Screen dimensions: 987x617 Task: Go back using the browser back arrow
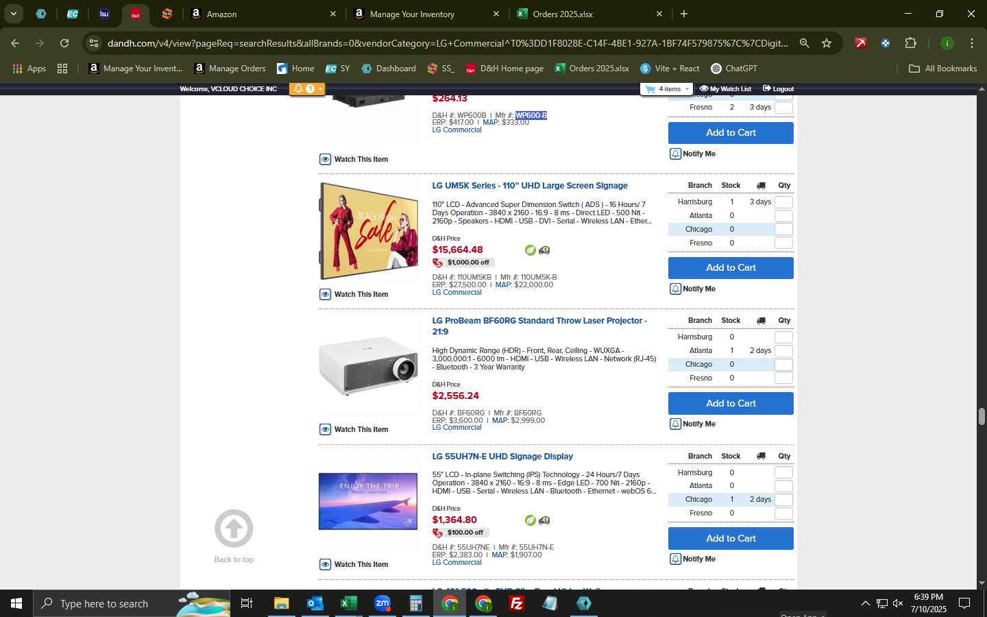15,43
